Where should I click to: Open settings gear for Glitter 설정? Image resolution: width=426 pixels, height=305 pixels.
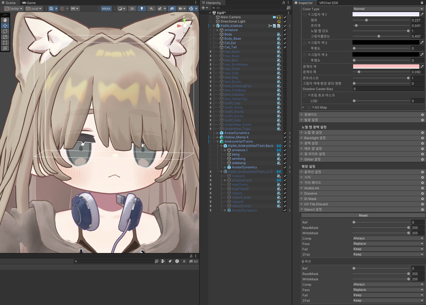point(423,159)
